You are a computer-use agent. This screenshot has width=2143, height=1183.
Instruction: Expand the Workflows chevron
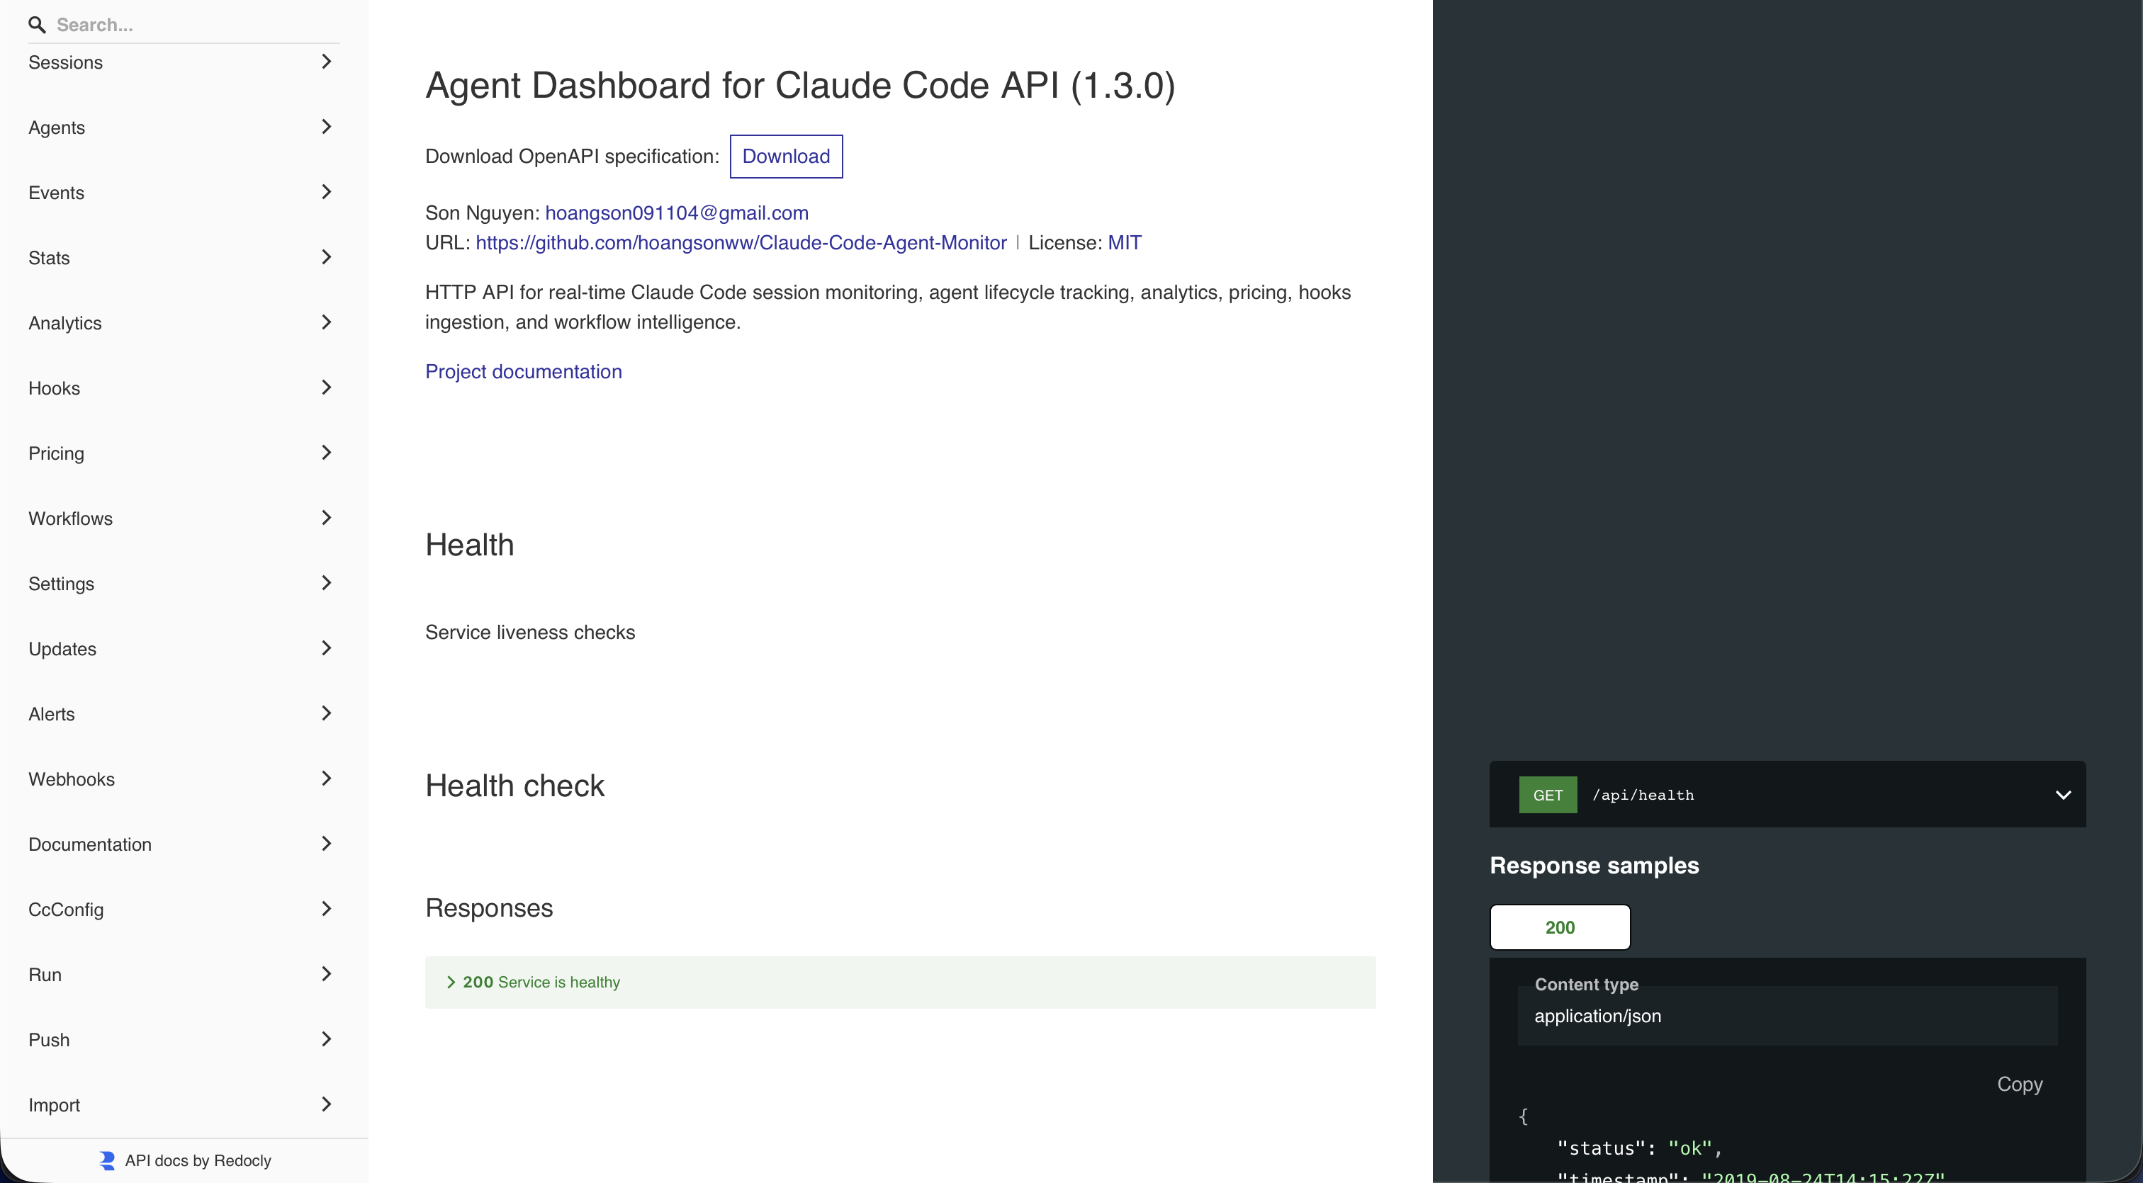[x=326, y=518]
